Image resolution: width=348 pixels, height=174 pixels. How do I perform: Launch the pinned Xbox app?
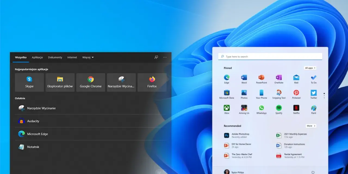(227, 110)
